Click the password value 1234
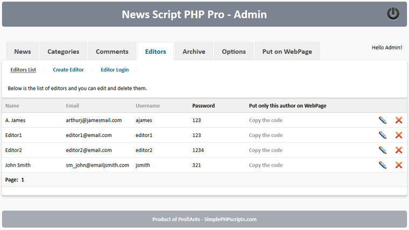The width and height of the screenshot is (409, 230). (x=198, y=150)
